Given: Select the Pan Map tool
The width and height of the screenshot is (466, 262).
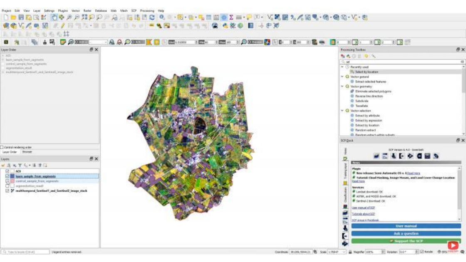Looking at the screenshot, I should point(54,16).
